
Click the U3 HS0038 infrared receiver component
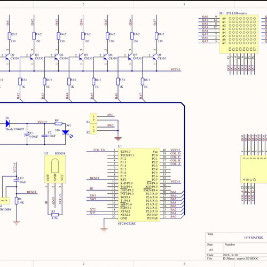pyautogui.click(x=55, y=169)
